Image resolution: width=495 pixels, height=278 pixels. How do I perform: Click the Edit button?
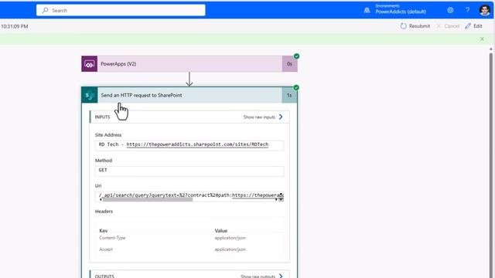point(473,26)
